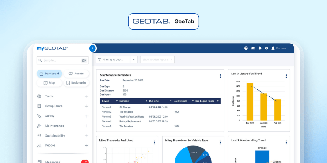Select the Dashboard button
Viewport: 327px width, 163px height.
tap(49, 74)
